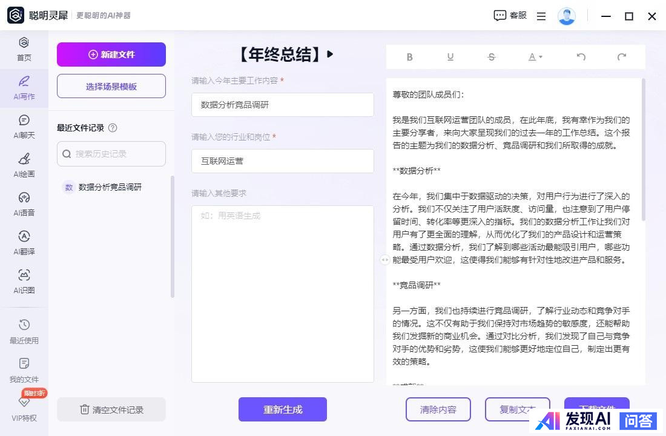Open AI识图 in the sidebar
This screenshot has height=436, width=666.
24,282
